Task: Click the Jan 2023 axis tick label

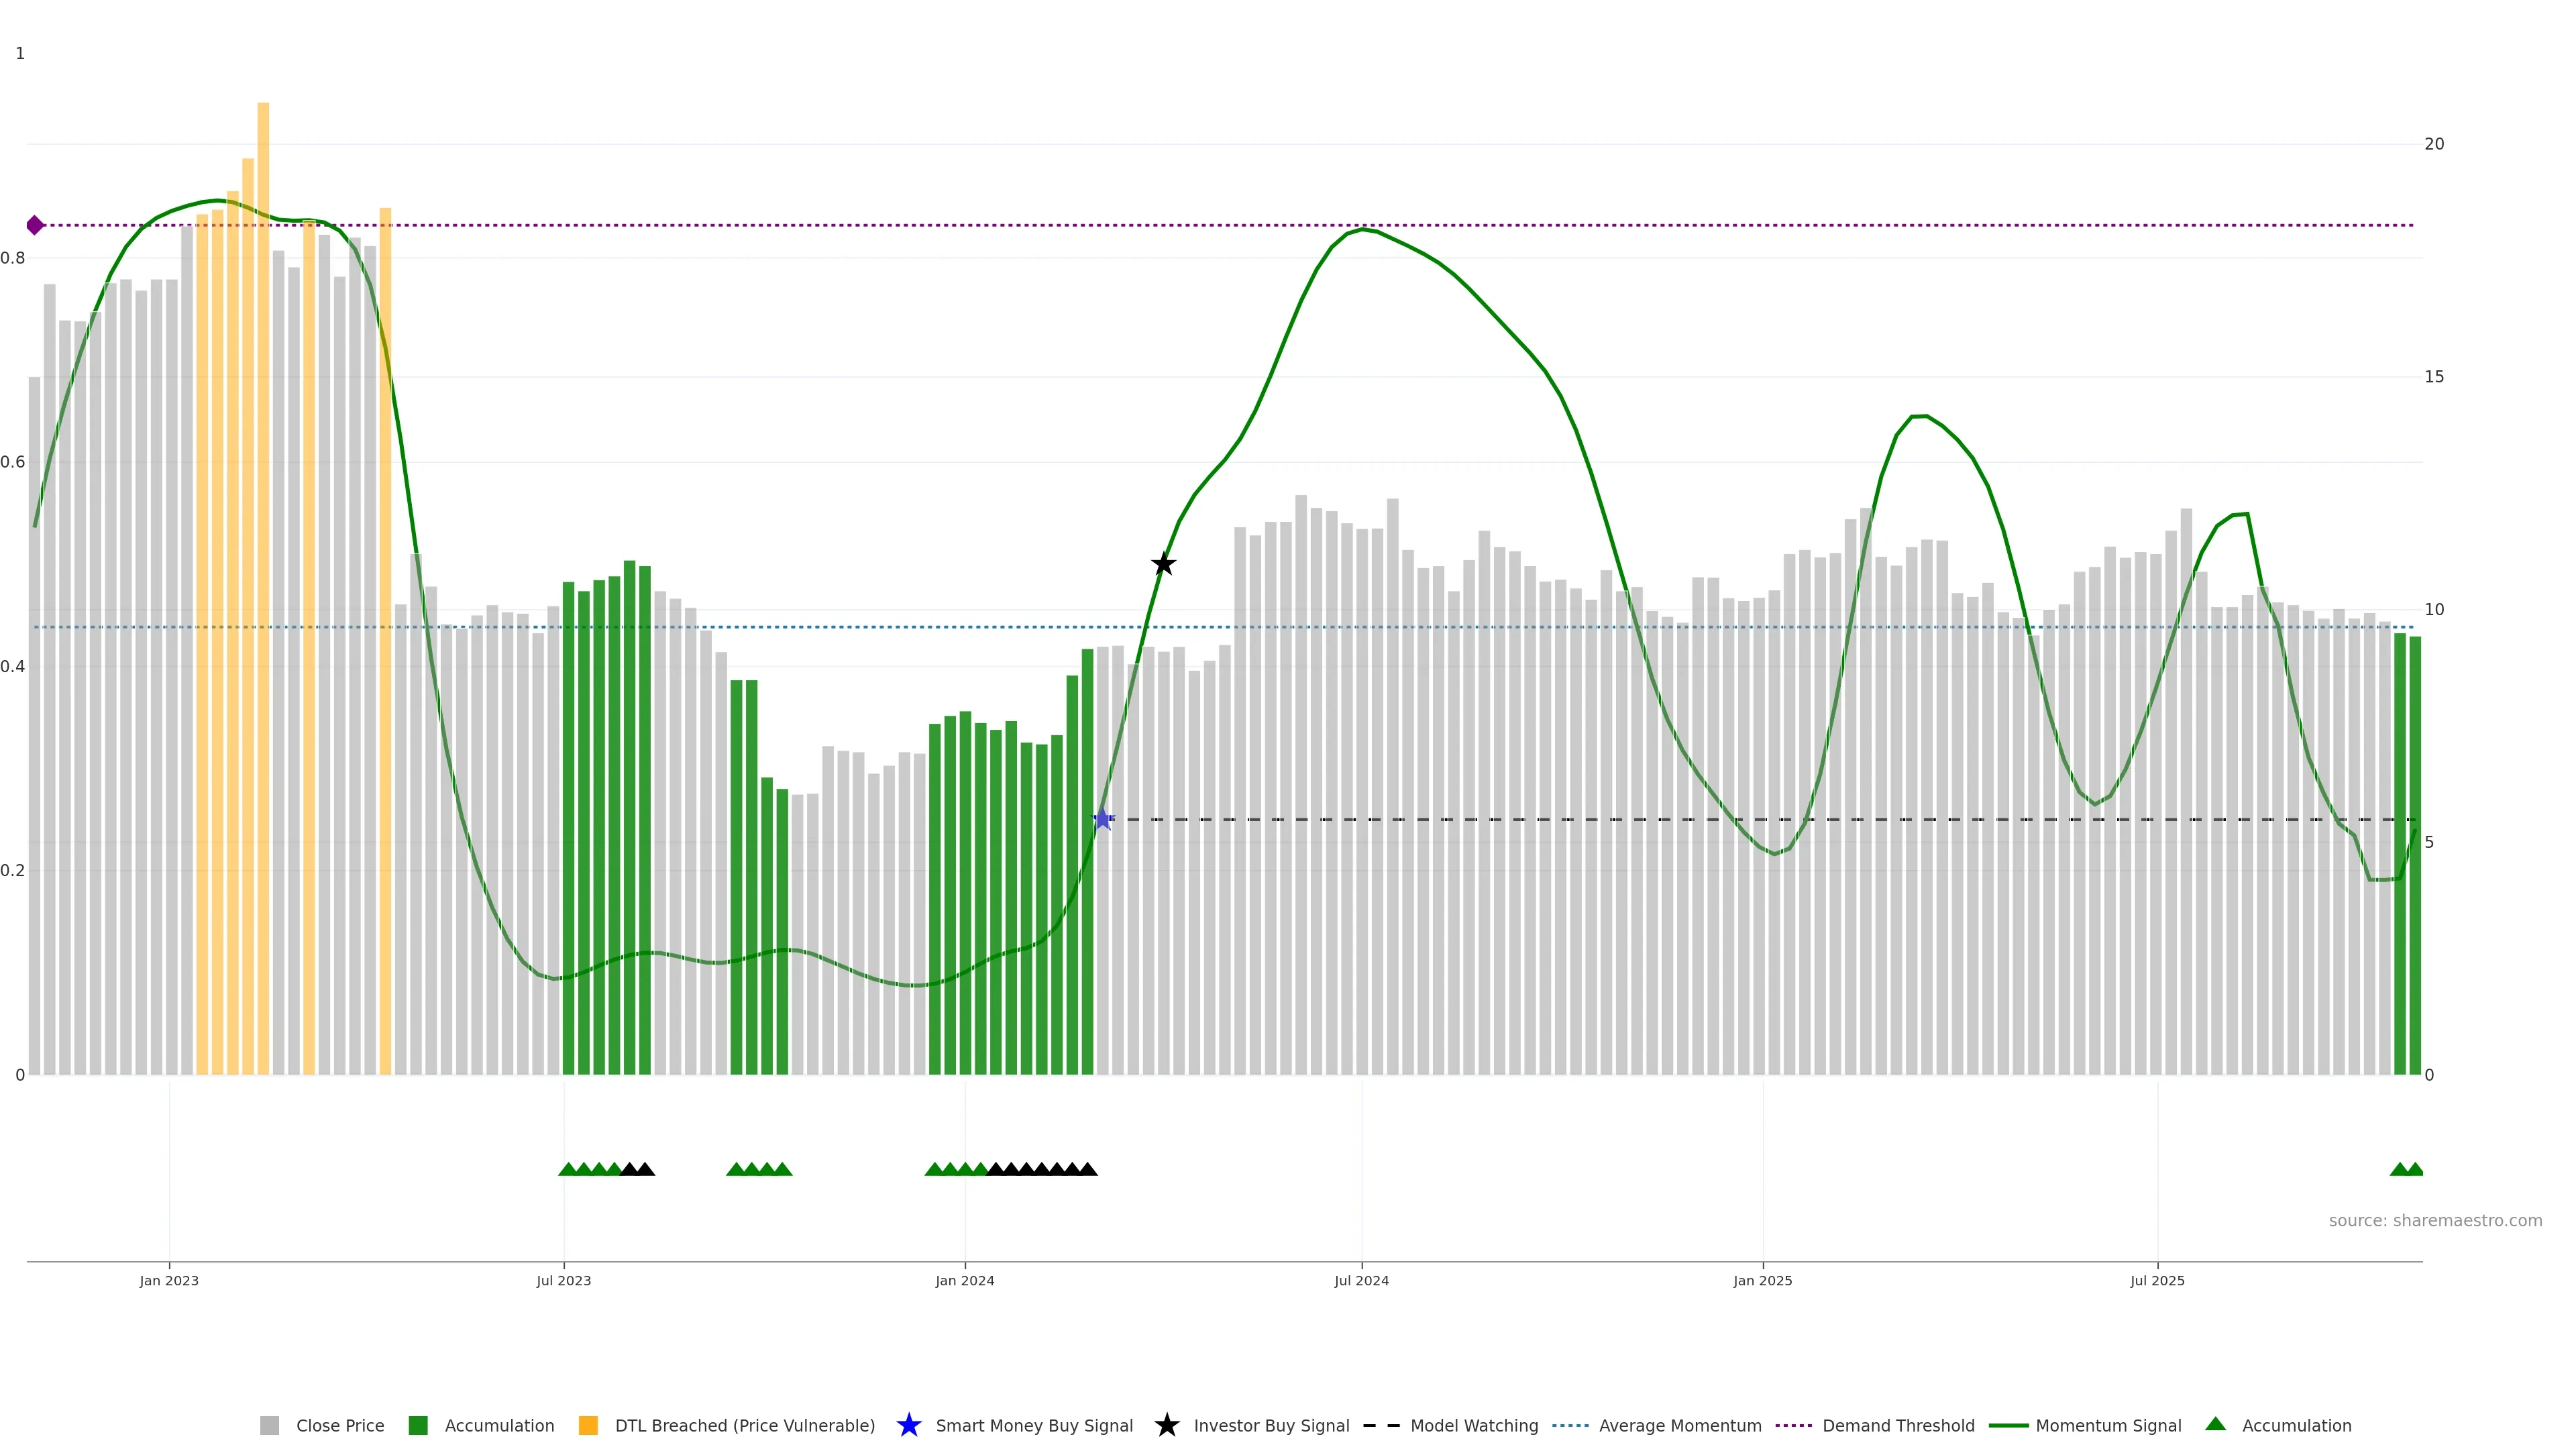Action: coord(169,1280)
